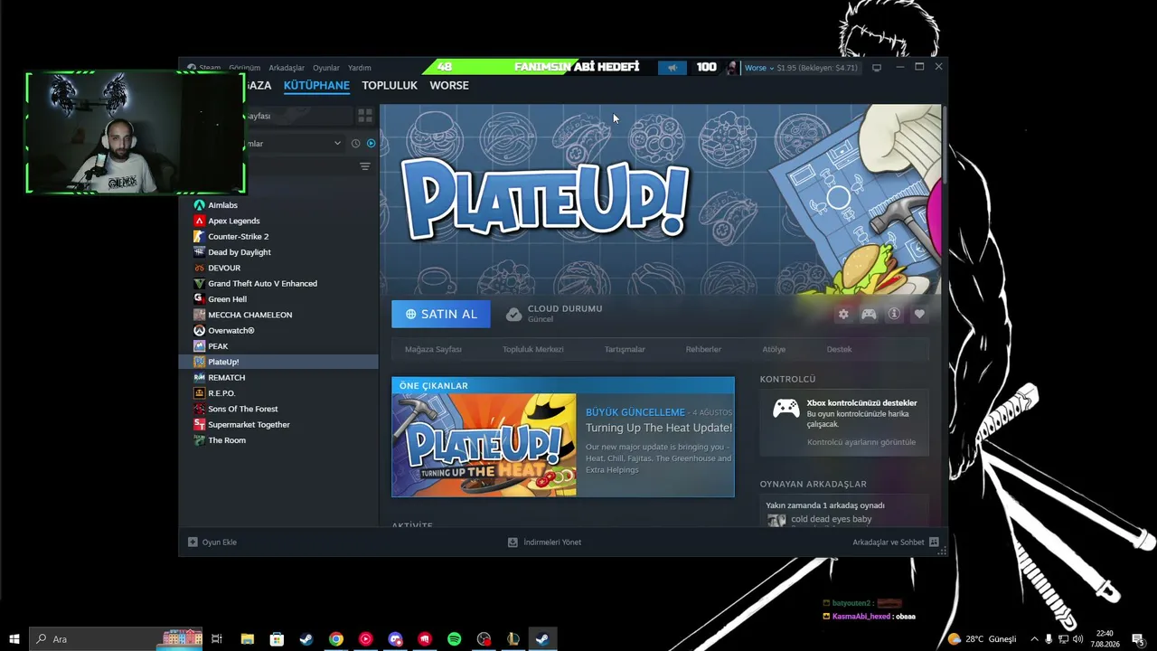Show hidden system tray icons chevron

1034,639
